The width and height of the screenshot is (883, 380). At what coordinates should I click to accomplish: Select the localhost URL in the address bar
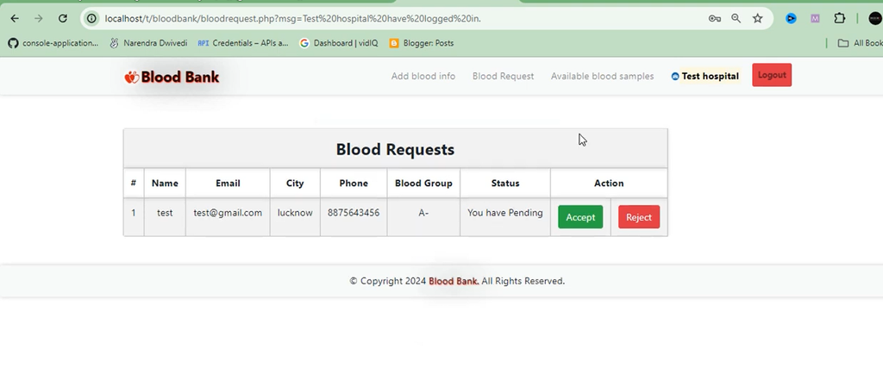(x=292, y=19)
